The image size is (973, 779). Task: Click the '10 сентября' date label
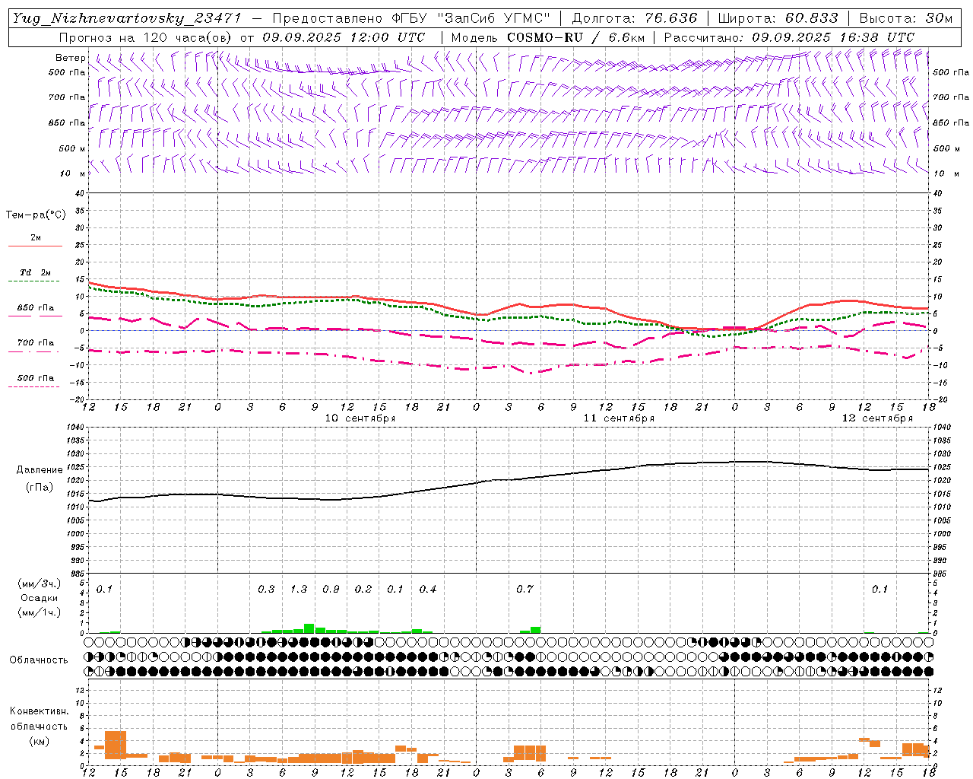[360, 418]
